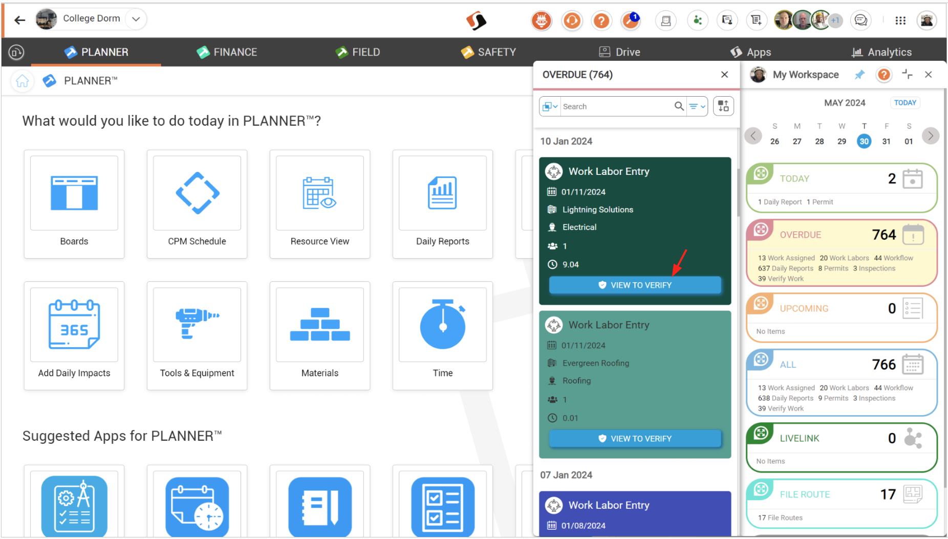948x539 pixels.
Task: Open the apps grid icon
Action: coord(900,20)
